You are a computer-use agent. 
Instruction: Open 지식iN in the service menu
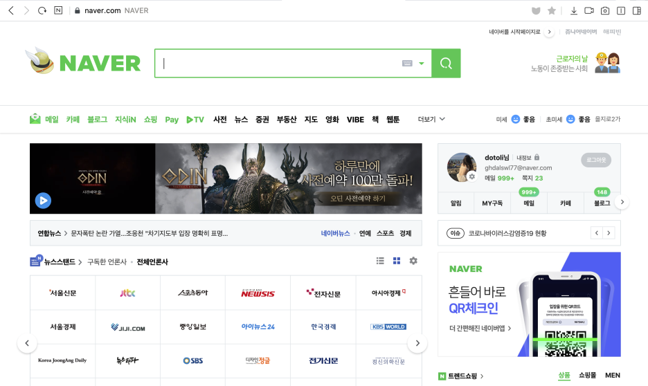125,119
